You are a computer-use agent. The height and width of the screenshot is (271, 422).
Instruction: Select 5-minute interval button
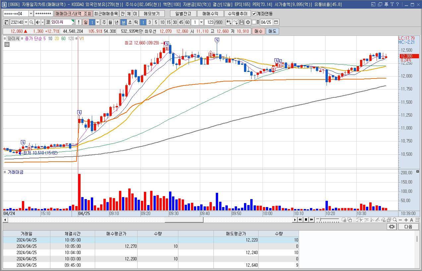pyautogui.click(x=156, y=22)
